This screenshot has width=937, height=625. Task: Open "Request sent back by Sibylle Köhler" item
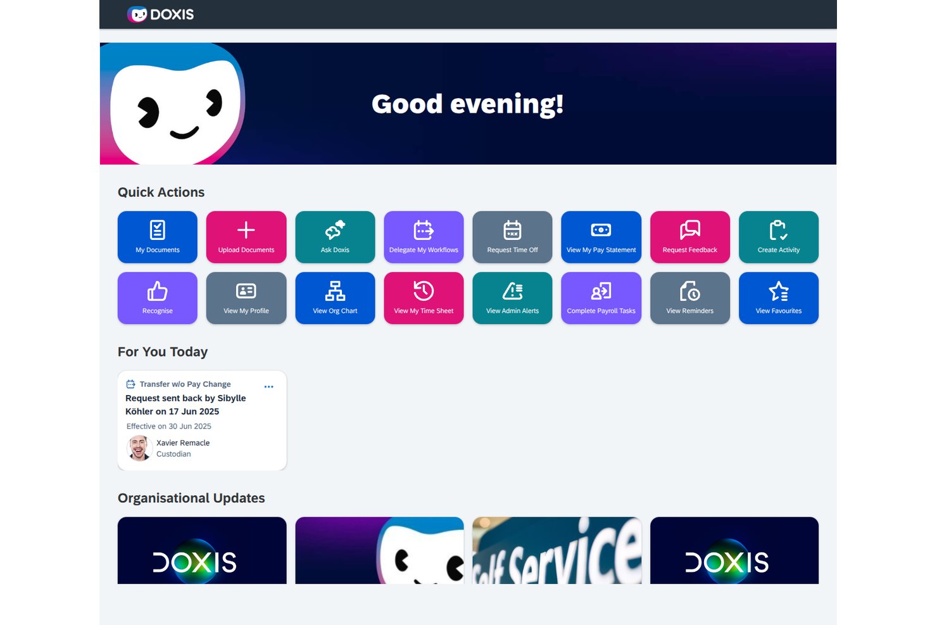186,405
